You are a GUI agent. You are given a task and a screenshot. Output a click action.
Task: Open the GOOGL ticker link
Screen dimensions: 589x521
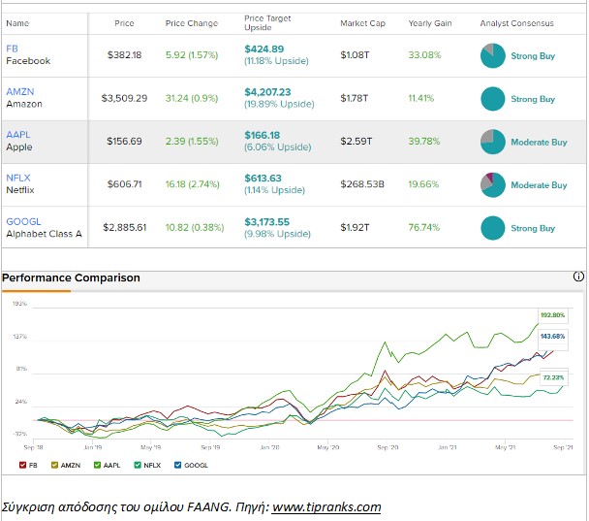point(23,221)
